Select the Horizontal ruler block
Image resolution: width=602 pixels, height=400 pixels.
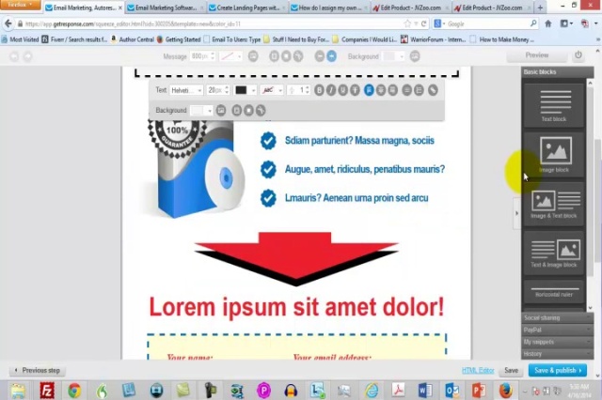pyautogui.click(x=554, y=292)
